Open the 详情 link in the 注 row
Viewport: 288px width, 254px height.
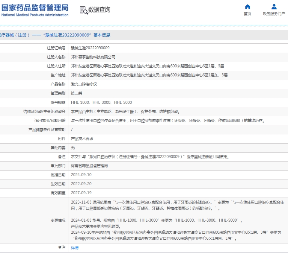click(75, 248)
